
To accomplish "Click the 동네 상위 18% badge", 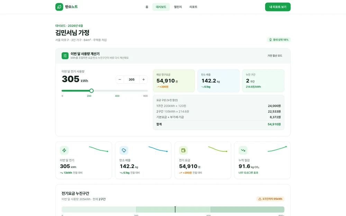I will 279,40.
